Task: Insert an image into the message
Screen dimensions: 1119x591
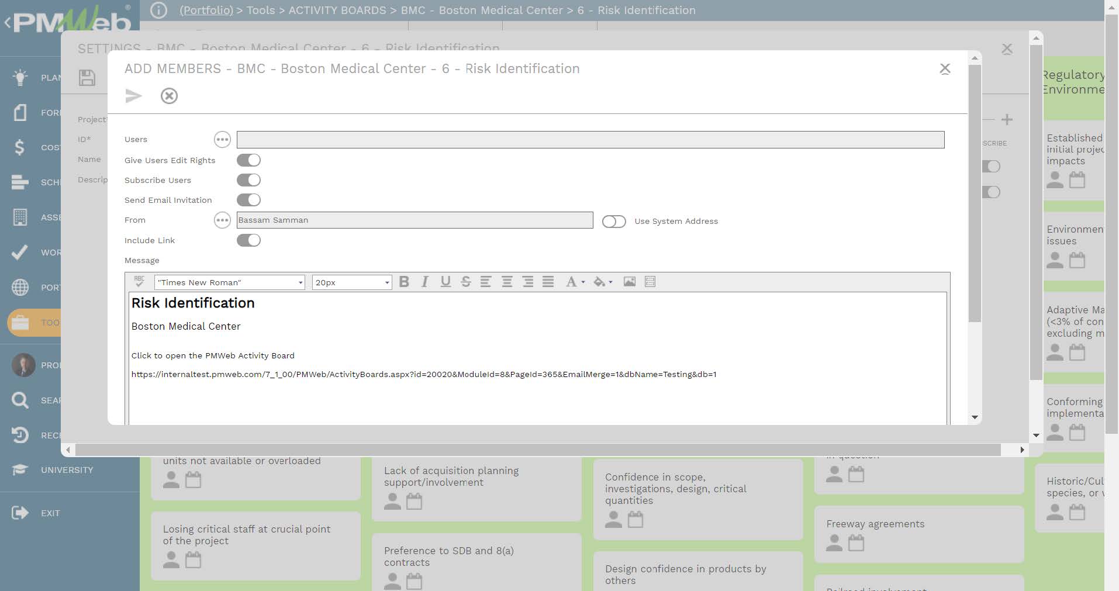Action: [630, 282]
